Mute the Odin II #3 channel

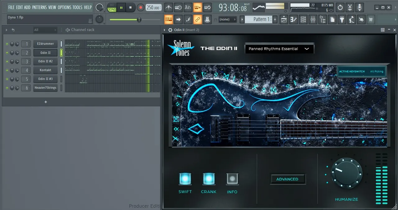coord(7,79)
